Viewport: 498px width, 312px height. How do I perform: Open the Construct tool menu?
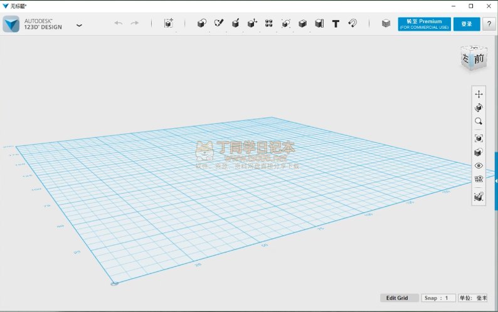pos(236,23)
